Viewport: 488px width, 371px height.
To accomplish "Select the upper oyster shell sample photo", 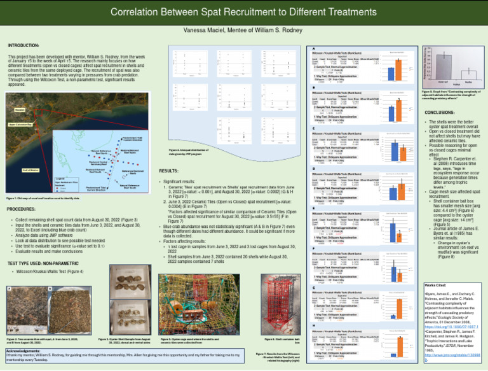I will coord(130,282).
